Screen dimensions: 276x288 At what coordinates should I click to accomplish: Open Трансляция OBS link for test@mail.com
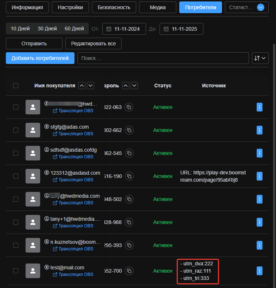(73, 274)
